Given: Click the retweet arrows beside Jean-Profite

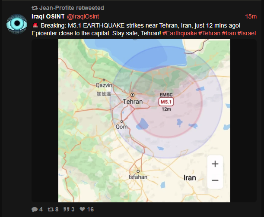Looking at the screenshot, I should coord(35,8).
